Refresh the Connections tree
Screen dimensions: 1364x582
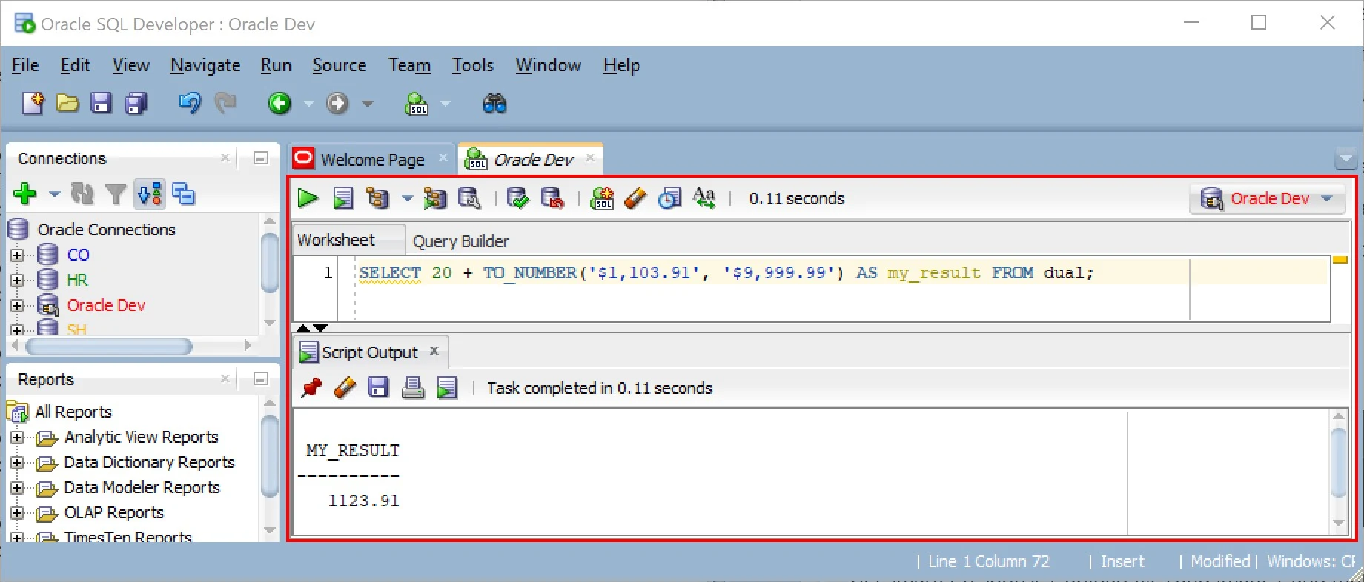tap(82, 194)
